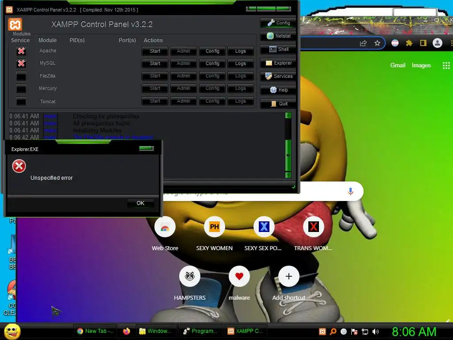
Task: Open Chrome extensions puzzle icon
Action: coord(409,43)
